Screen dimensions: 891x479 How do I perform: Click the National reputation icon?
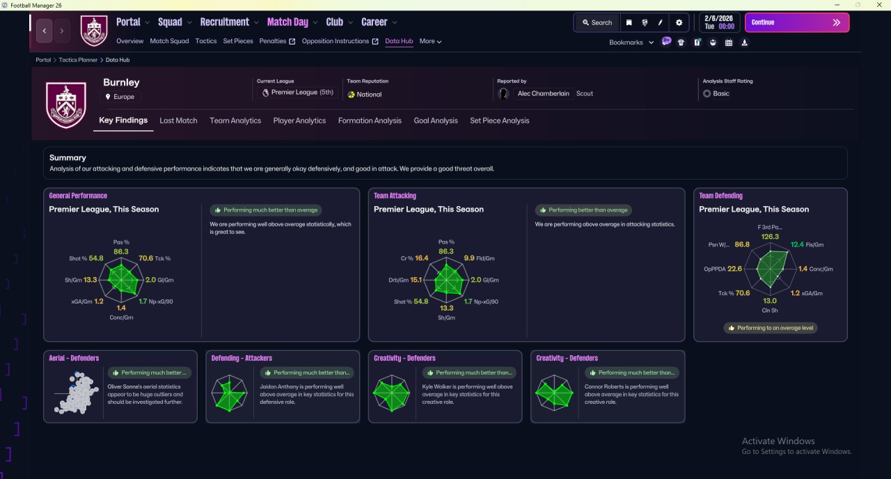click(x=352, y=95)
